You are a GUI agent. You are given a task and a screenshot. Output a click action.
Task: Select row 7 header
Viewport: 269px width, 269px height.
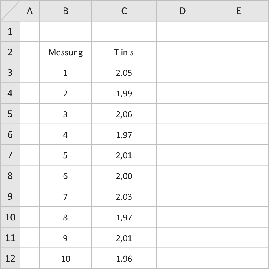(x=10, y=155)
